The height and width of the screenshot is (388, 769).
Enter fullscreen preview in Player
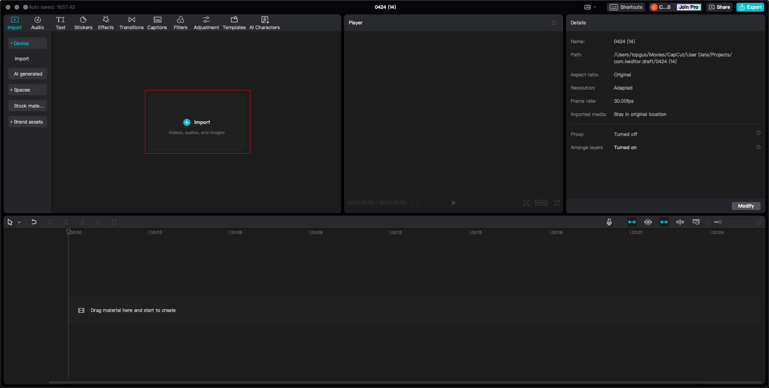pyautogui.click(x=557, y=203)
